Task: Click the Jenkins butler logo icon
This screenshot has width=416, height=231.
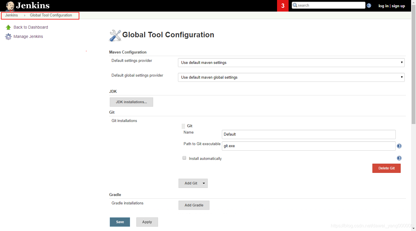Action: pos(10,6)
